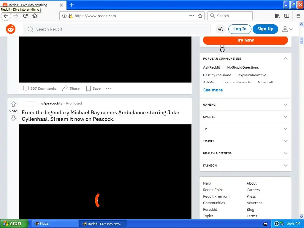This screenshot has width=304, height=228.
Task: Open the NoStupidQuestions community link
Action: 243,67
